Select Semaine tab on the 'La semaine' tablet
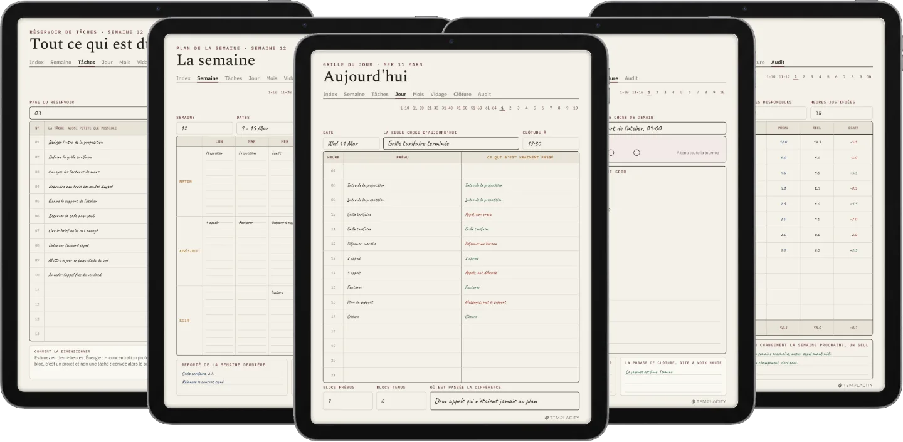 208,78
